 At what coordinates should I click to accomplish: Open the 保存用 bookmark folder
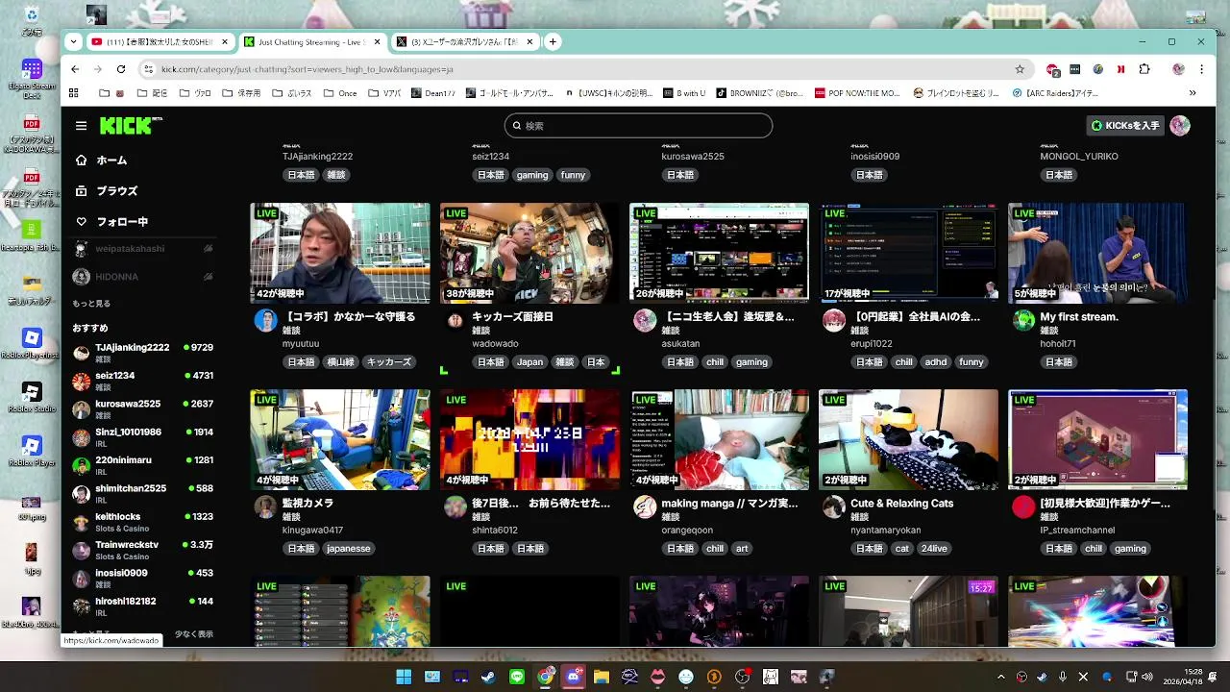pos(242,93)
